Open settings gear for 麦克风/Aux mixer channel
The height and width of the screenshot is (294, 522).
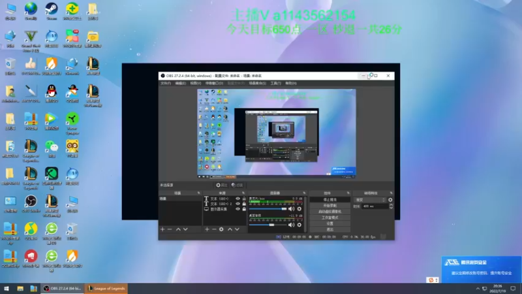(x=299, y=209)
